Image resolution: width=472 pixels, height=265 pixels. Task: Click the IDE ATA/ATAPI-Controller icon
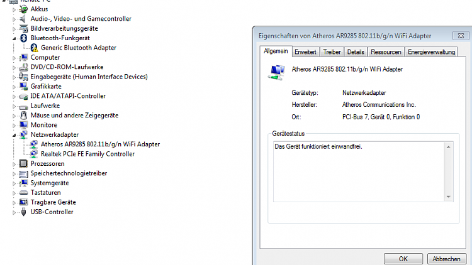pyautogui.click(x=23, y=96)
